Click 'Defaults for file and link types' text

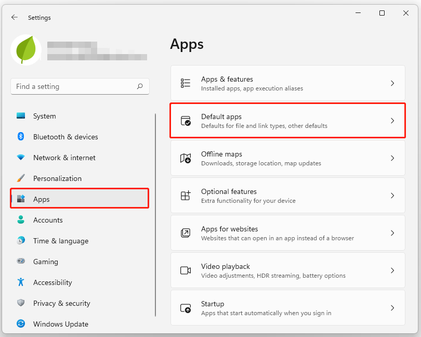point(243,126)
